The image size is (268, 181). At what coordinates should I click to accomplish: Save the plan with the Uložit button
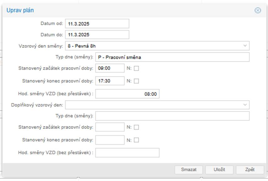pos(219,170)
